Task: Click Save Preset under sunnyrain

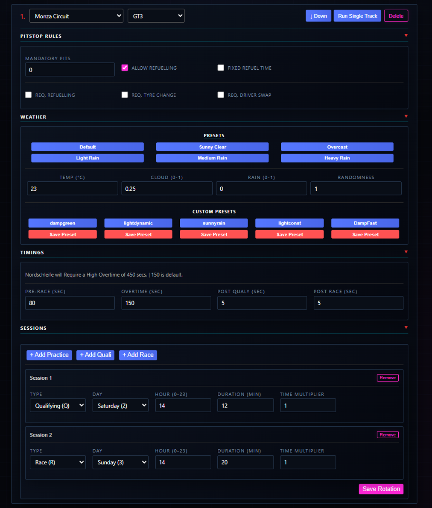Action: 214,235
